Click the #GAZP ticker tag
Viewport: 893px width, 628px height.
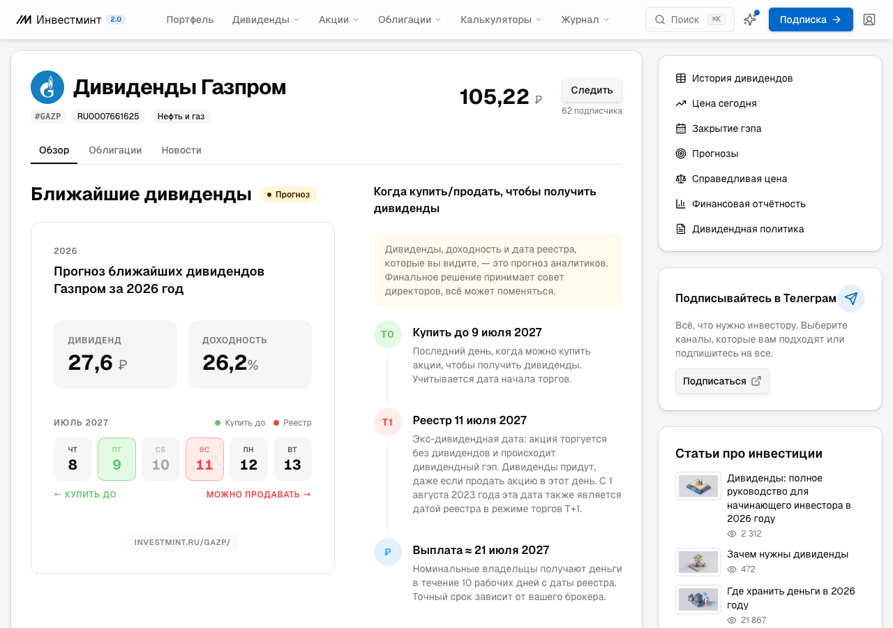[x=48, y=117]
